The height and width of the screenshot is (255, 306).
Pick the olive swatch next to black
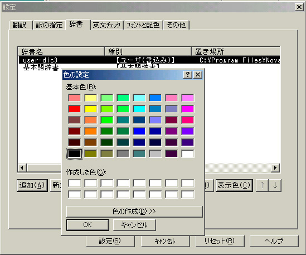91,153
